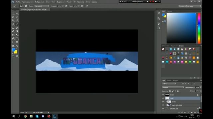Screen dimensions: 213x119
Task: Select the History Brush tool
Action: tap(17, 28)
